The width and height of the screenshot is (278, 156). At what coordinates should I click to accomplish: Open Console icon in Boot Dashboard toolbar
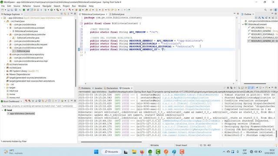[40, 101]
